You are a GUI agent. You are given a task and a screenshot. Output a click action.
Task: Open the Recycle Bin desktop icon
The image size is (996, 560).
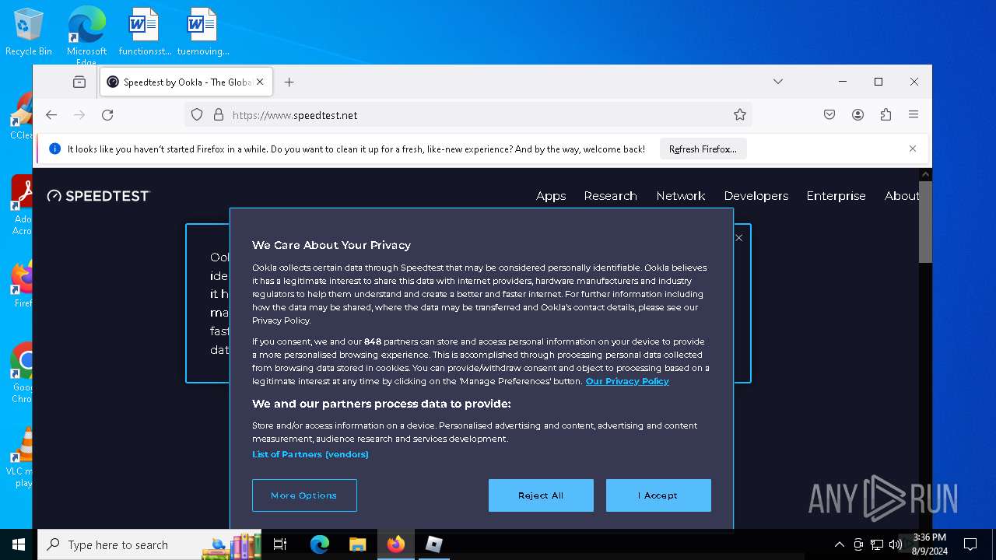(x=29, y=33)
